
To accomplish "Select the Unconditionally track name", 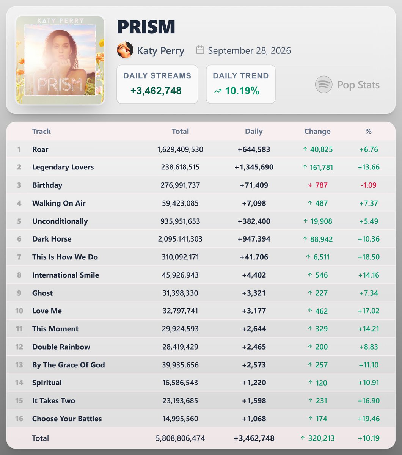I will click(x=60, y=221).
